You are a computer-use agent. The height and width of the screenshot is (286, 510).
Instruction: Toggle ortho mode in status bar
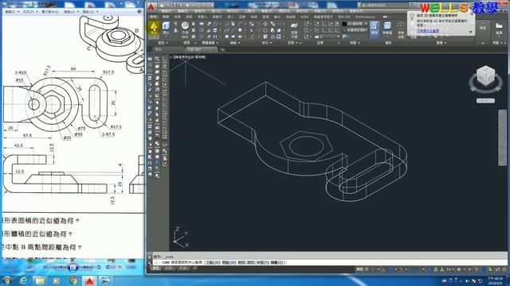[384, 269]
